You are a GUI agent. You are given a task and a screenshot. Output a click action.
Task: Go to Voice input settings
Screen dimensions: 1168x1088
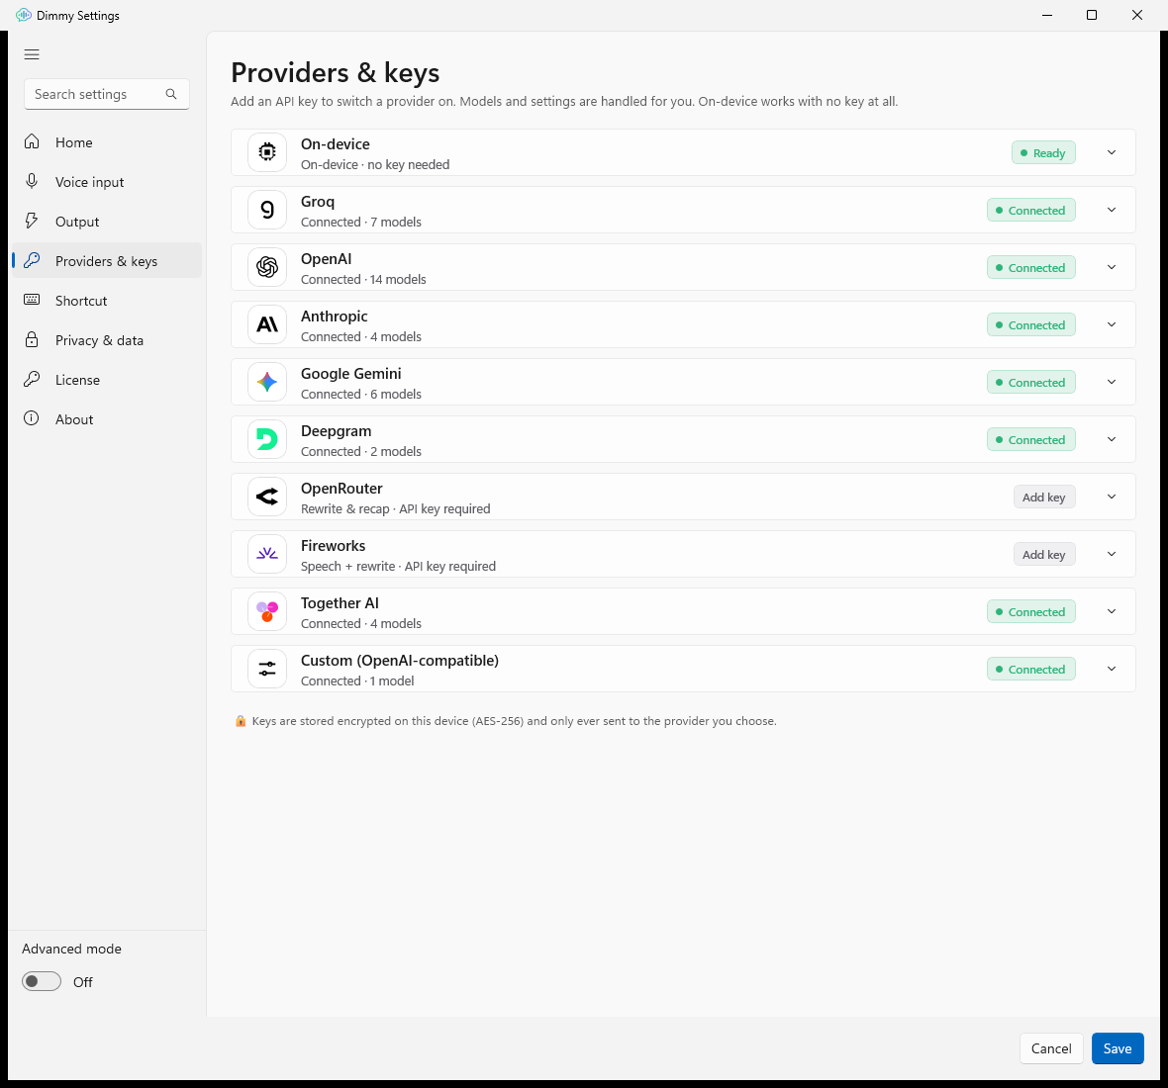click(107, 182)
